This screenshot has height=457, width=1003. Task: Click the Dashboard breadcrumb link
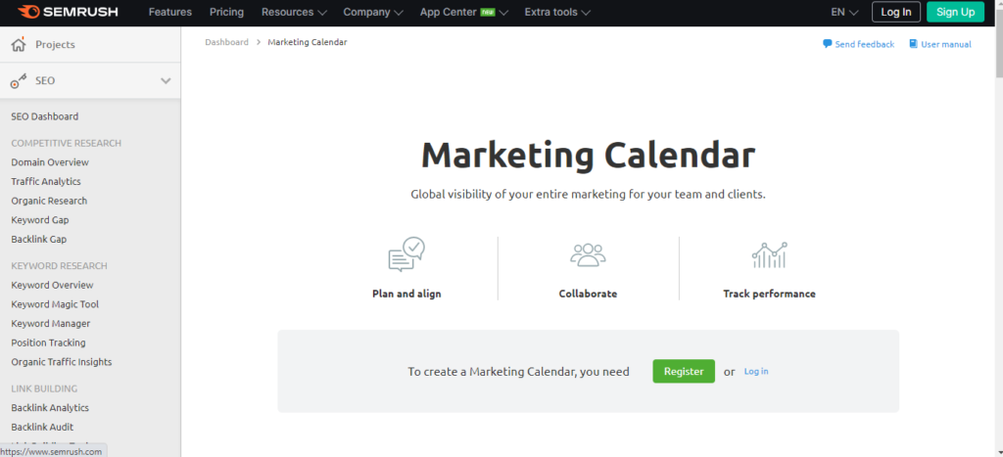226,42
